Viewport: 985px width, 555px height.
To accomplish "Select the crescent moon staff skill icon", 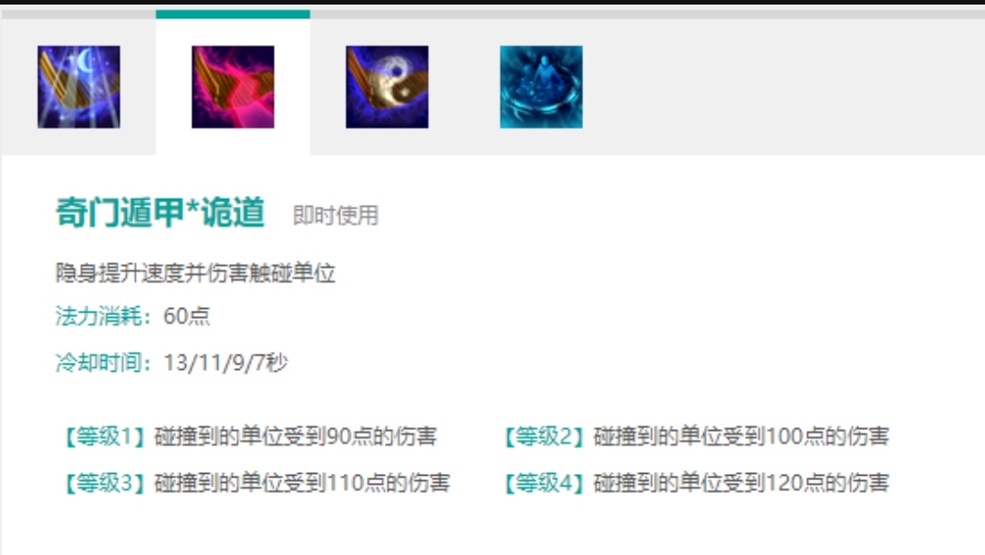I will point(78,87).
